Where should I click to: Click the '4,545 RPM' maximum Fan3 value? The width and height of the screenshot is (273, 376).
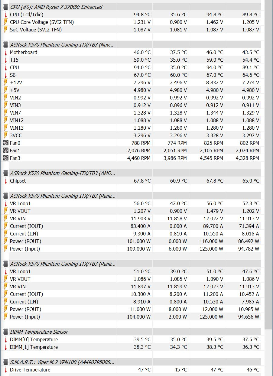211,158
